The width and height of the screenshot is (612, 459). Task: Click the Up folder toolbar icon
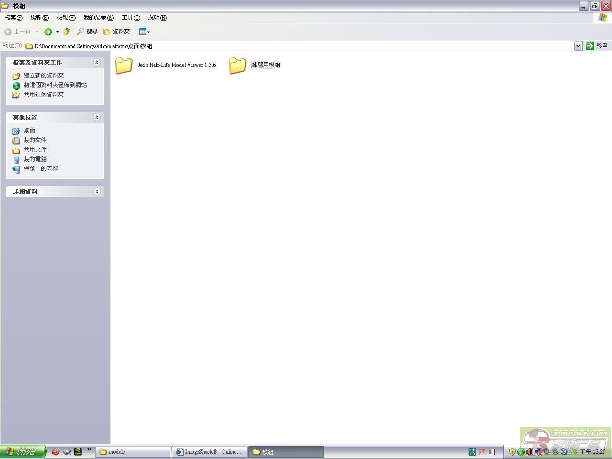[x=67, y=32]
